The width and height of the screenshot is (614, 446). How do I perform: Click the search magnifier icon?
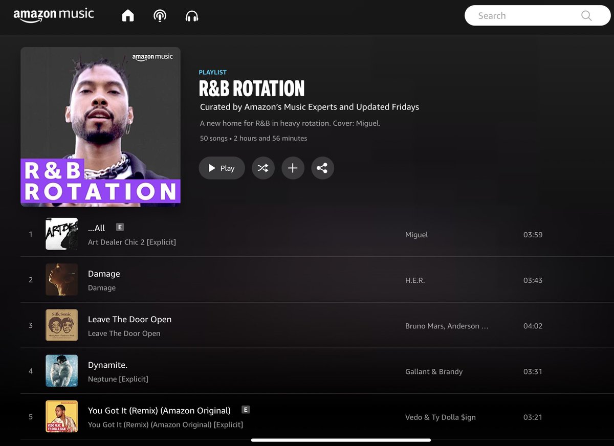(x=586, y=16)
